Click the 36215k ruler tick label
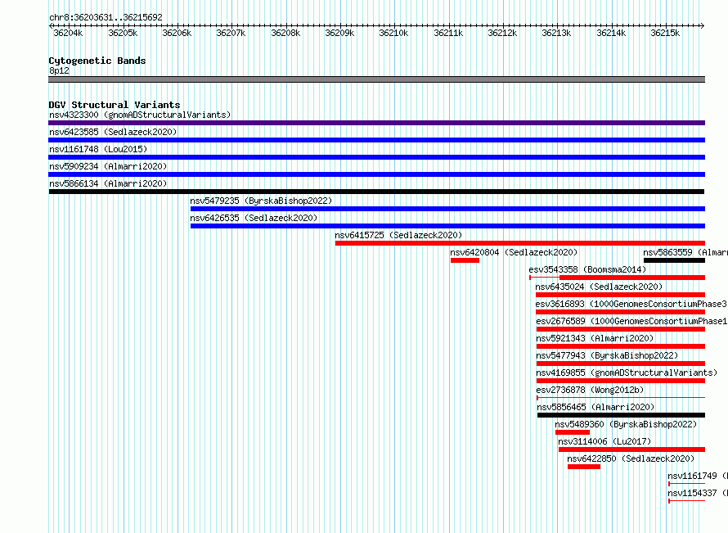728x533 pixels. (x=665, y=33)
